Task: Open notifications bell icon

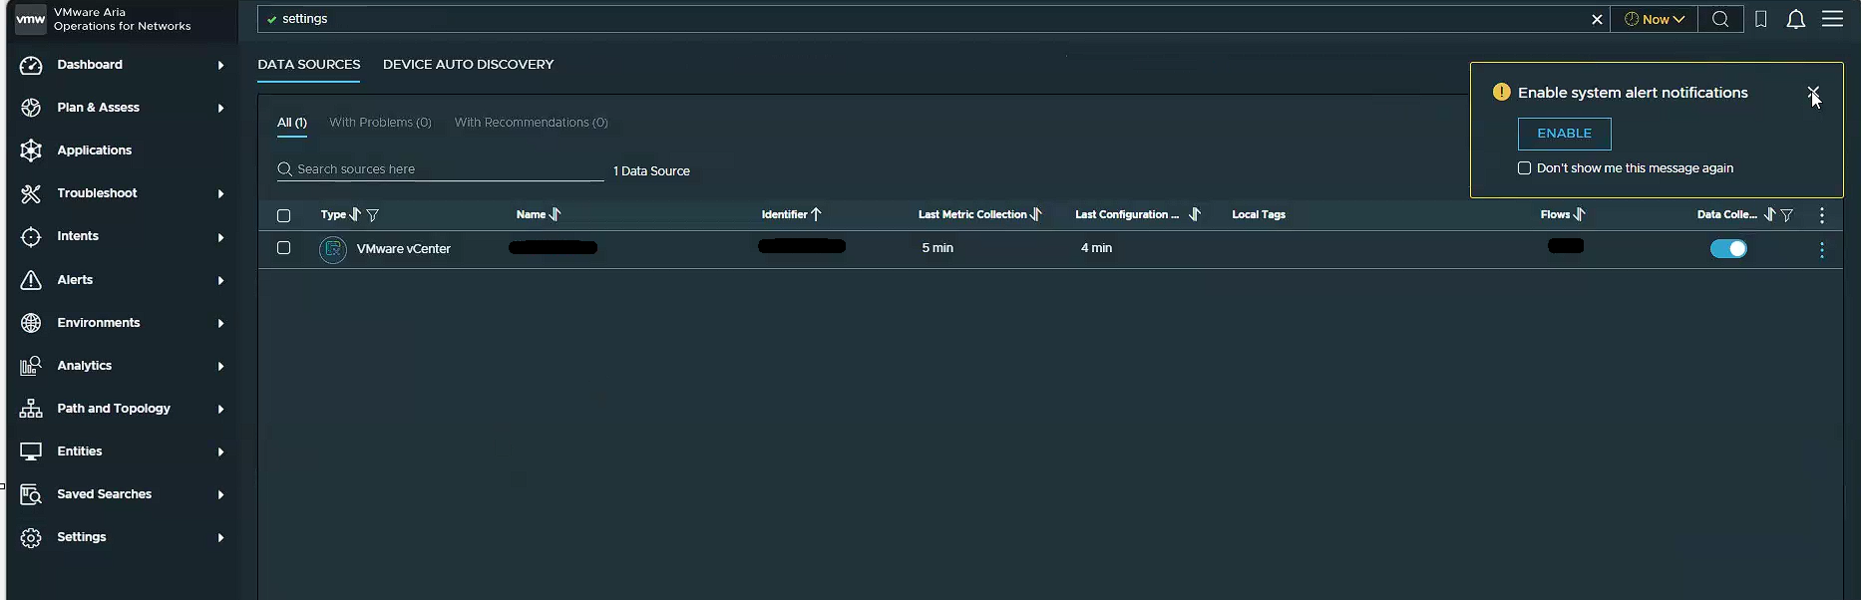Action: pyautogui.click(x=1795, y=19)
